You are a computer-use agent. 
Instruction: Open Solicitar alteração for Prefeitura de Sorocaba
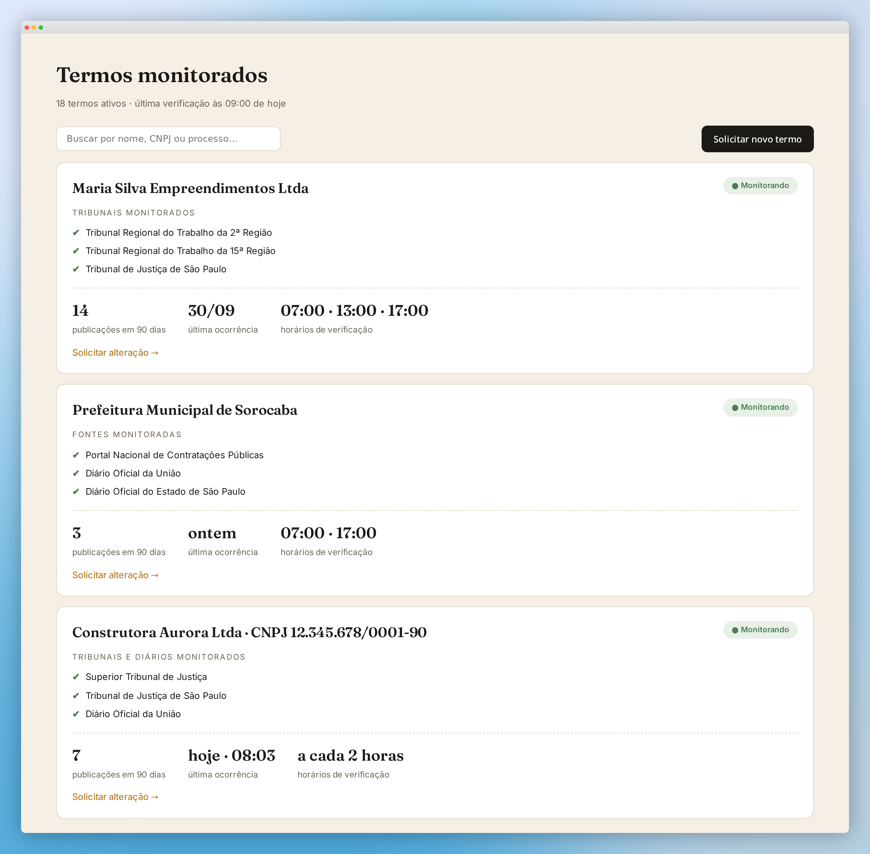115,575
